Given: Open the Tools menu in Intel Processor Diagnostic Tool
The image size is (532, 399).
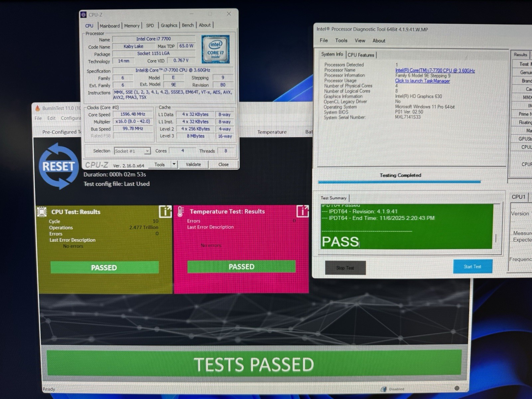Looking at the screenshot, I should (x=341, y=40).
